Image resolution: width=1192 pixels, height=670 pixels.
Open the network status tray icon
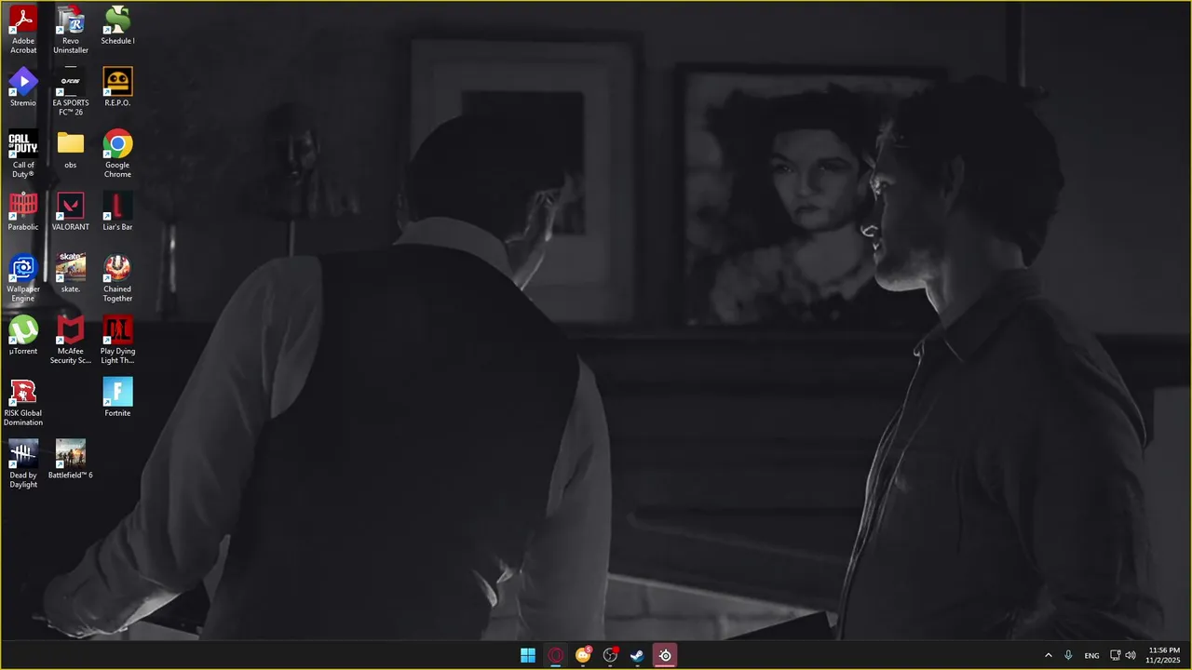pos(1115,655)
